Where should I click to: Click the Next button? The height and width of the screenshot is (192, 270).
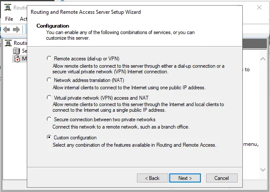tap(185, 178)
